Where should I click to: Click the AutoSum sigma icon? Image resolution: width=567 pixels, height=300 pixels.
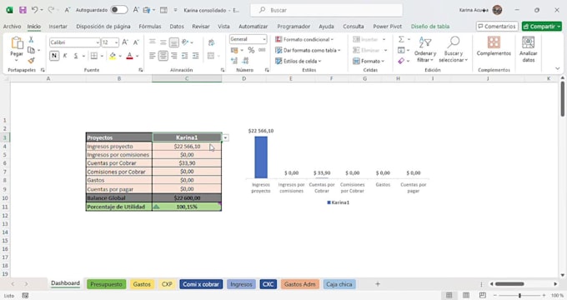point(401,39)
